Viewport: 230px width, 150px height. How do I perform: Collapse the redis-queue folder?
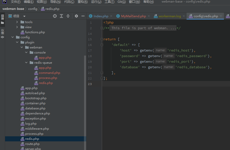[x=26, y=63]
